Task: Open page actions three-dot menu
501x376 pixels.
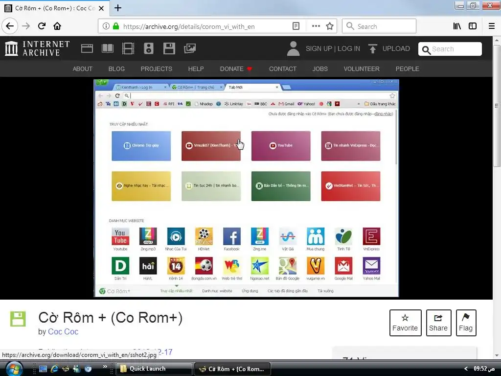Action: 316,26
